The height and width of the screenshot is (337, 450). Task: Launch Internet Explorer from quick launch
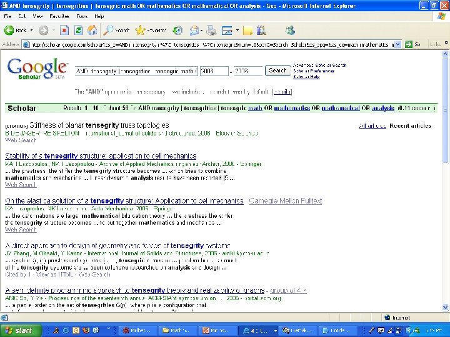point(66,330)
